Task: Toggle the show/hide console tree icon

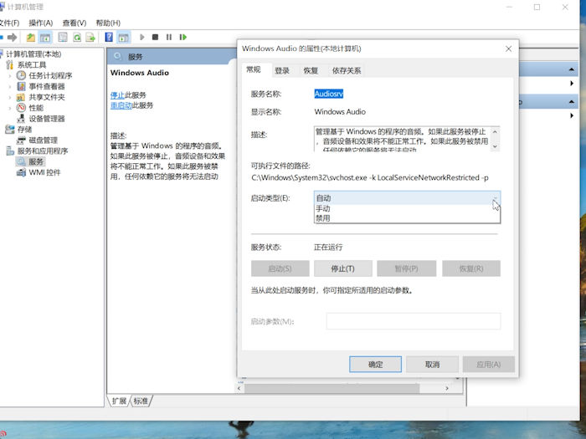Action: tap(45, 38)
